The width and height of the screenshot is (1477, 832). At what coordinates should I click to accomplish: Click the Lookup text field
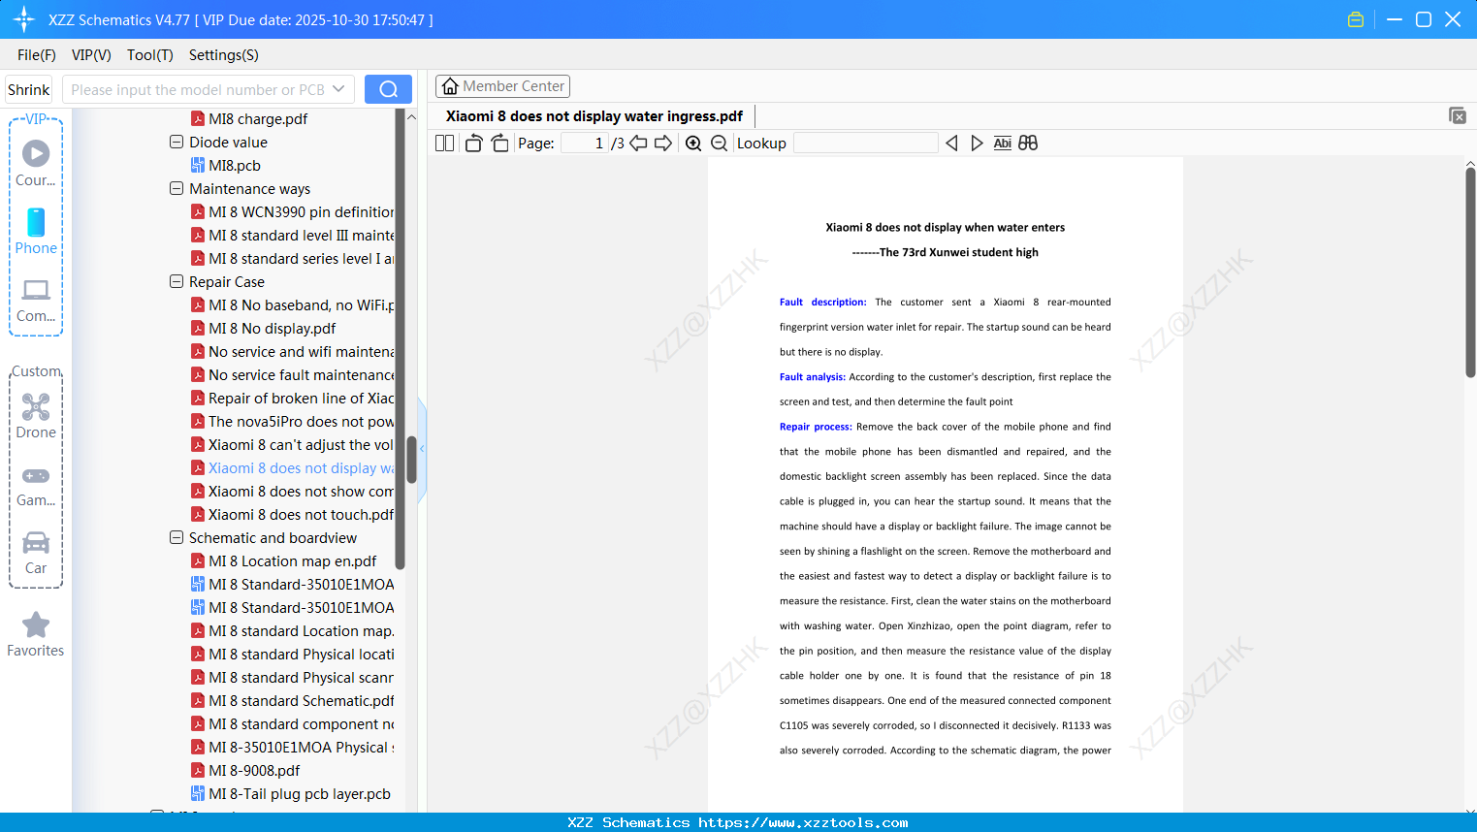[x=865, y=144]
